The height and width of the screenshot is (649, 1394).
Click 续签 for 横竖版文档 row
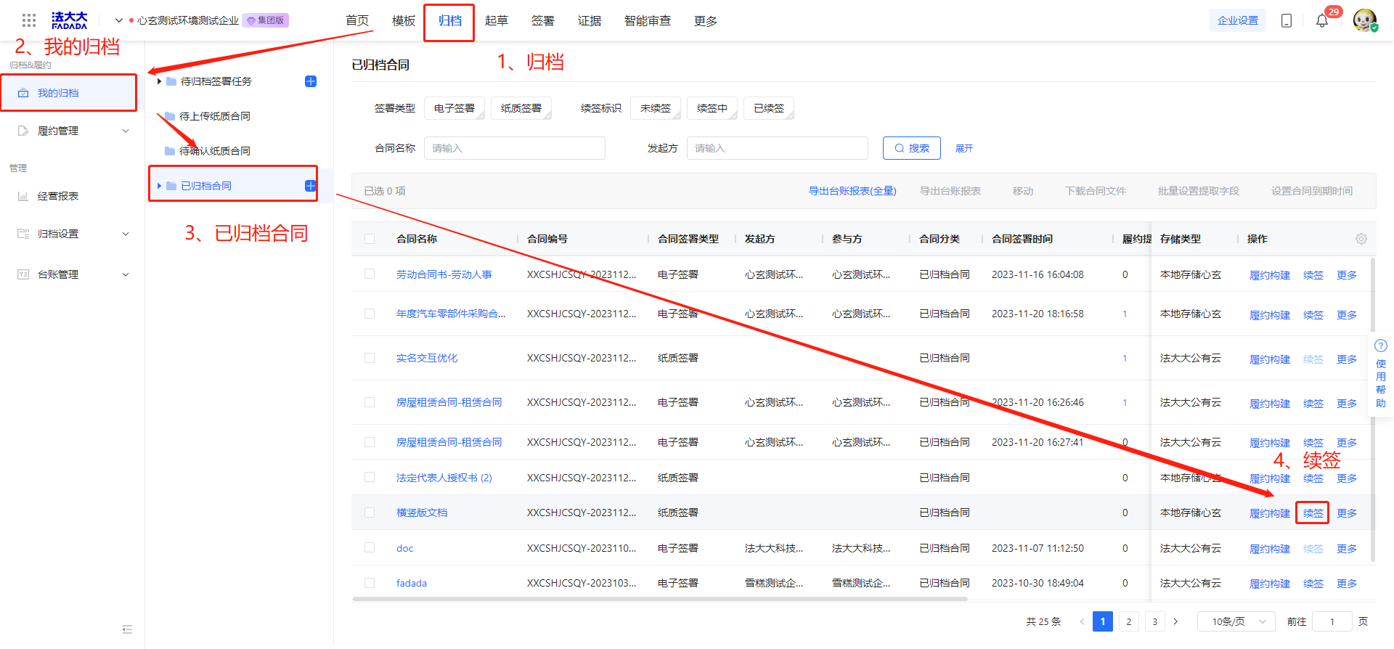point(1313,513)
